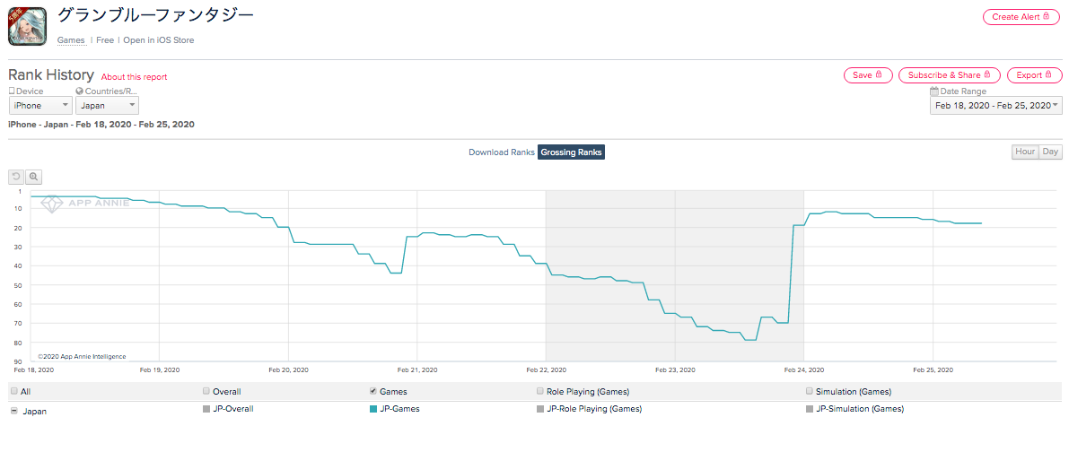The image size is (1069, 452).
Task: Check the Simulation (Games) checkbox
Action: click(x=810, y=391)
